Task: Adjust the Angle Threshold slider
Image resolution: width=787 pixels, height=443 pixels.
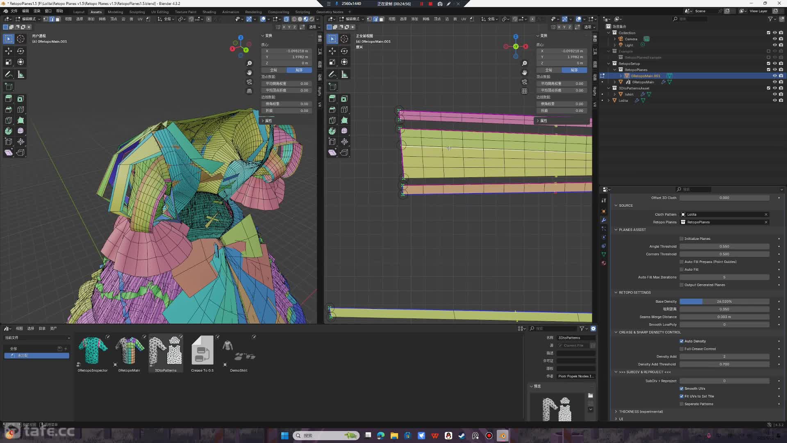Action: click(x=724, y=247)
